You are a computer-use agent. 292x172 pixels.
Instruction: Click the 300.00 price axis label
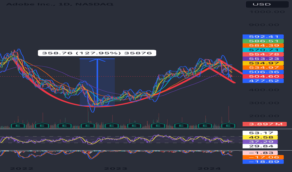[264, 103]
